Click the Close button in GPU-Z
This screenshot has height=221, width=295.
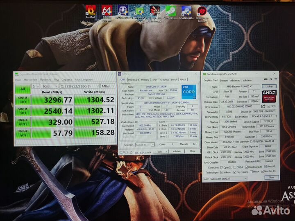[x=271, y=177]
